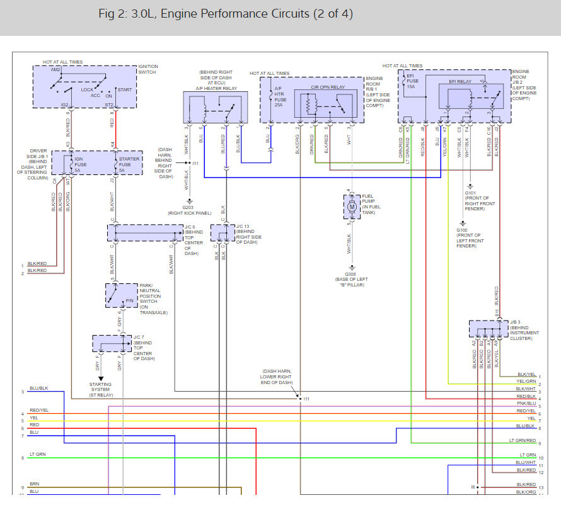Click the 'RED/YEL' label at left terminal 4
Screen dimensions: 561x510
coord(39,411)
